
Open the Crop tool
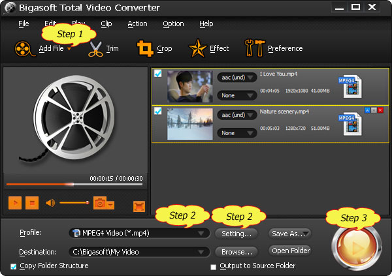pos(145,48)
